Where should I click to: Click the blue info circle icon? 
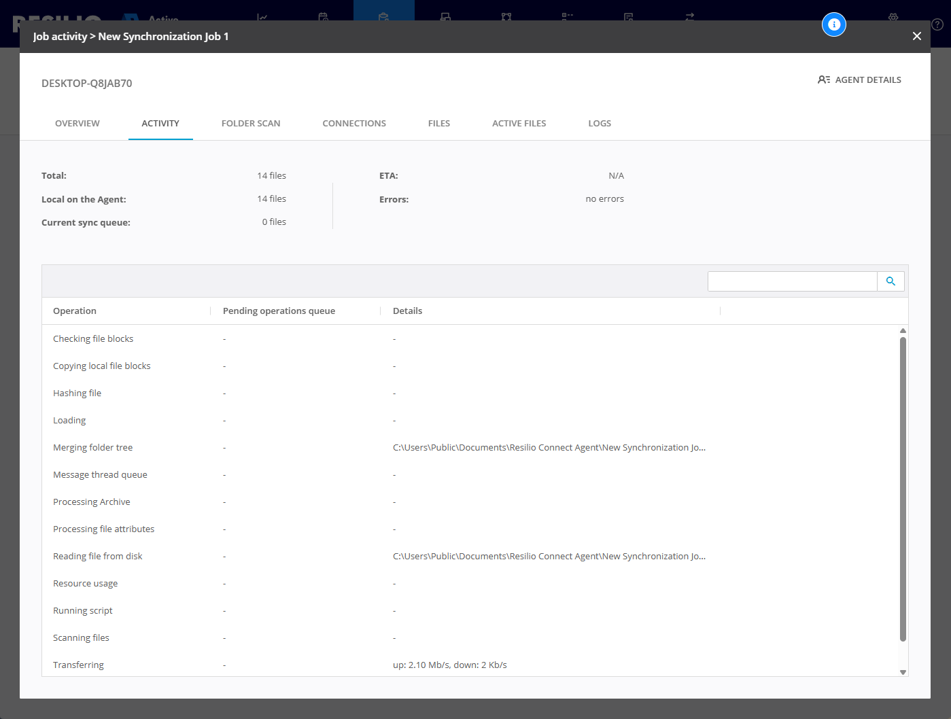833,24
